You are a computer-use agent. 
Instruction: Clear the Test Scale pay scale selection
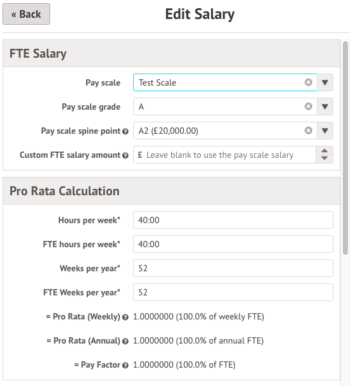(308, 82)
